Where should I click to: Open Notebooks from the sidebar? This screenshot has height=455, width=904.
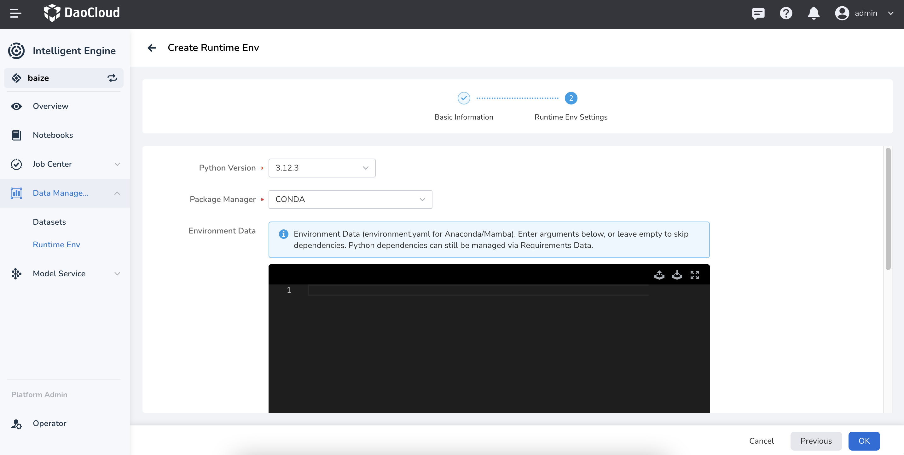point(53,135)
